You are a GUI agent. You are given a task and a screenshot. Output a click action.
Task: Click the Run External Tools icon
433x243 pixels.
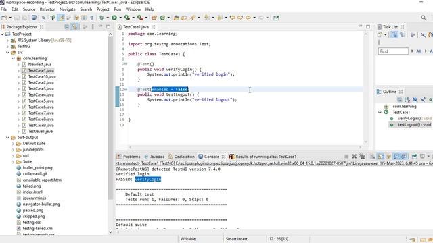(x=140, y=18)
